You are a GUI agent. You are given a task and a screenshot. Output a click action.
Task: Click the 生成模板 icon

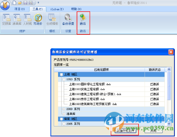[x=52, y=20]
